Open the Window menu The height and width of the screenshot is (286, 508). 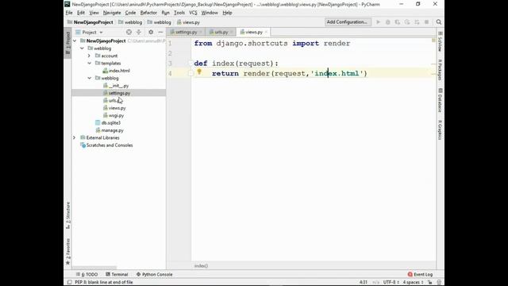210,13
